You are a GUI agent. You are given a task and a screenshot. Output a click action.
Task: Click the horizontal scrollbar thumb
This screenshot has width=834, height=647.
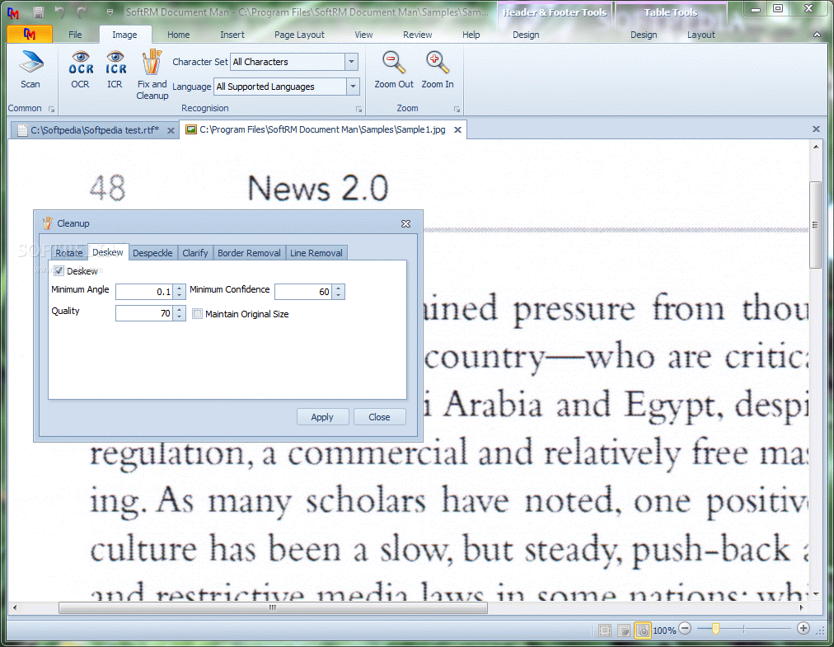pos(273,607)
